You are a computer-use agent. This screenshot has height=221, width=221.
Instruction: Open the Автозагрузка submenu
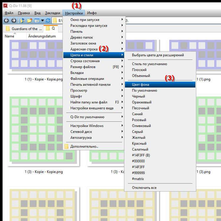point(94,138)
